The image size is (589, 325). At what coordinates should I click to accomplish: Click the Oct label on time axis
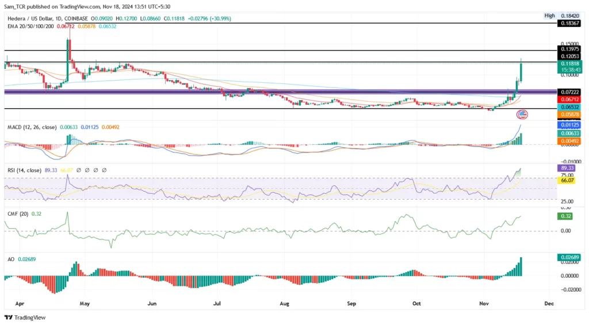click(x=416, y=304)
